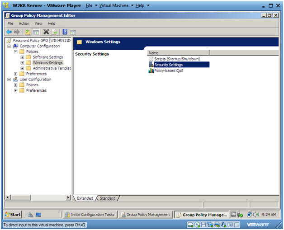
Task: Click the Show Desktop quick launch icon
Action: click(x=38, y=215)
